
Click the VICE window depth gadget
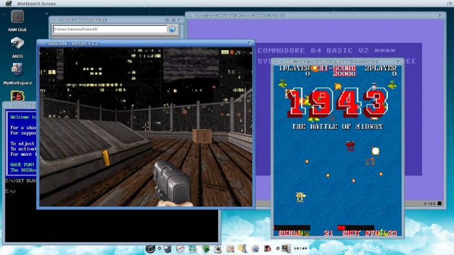(x=441, y=16)
